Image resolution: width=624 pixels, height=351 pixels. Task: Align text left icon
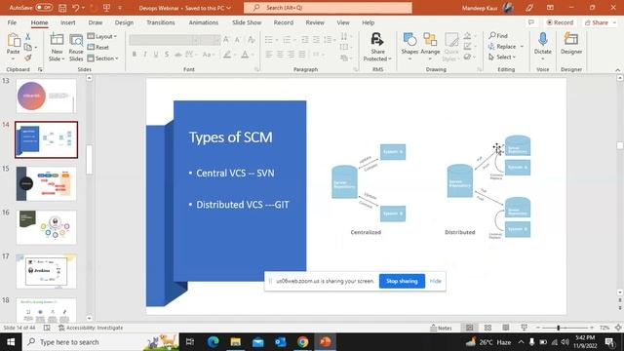point(269,55)
